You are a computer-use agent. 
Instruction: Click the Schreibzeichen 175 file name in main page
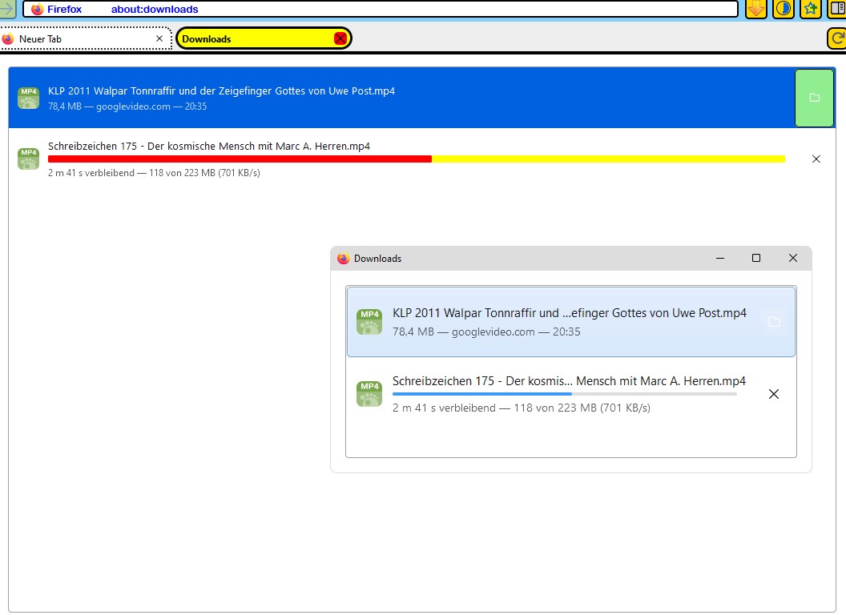pyautogui.click(x=209, y=147)
